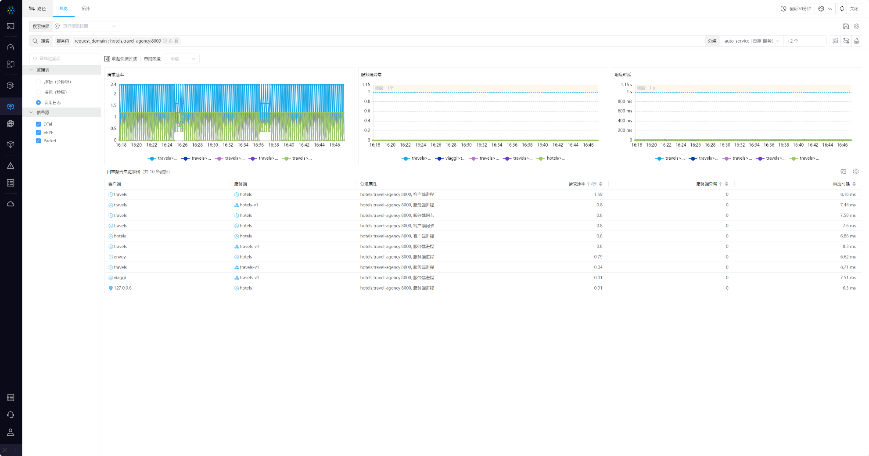This screenshot has width=869, height=456.
Task: Open the dashboard gauge icon in sidebar
Action: coord(11,47)
